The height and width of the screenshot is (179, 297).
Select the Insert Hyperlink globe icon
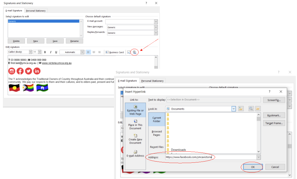(134, 52)
